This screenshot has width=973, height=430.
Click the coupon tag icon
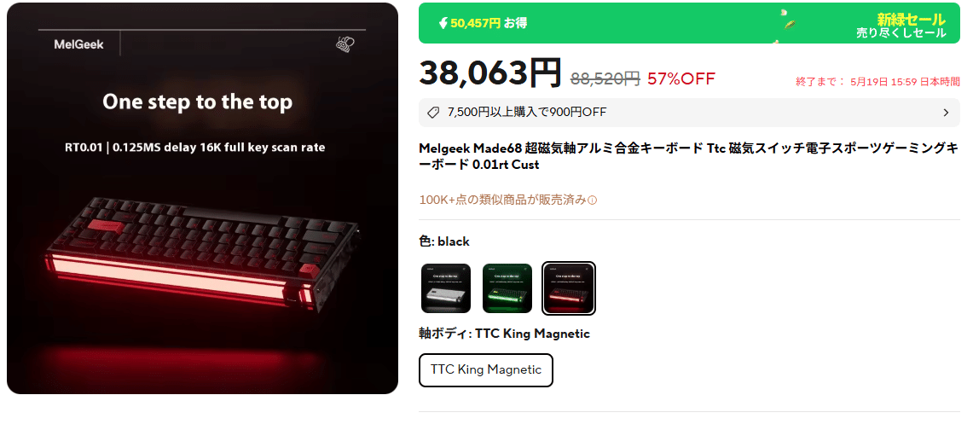434,113
